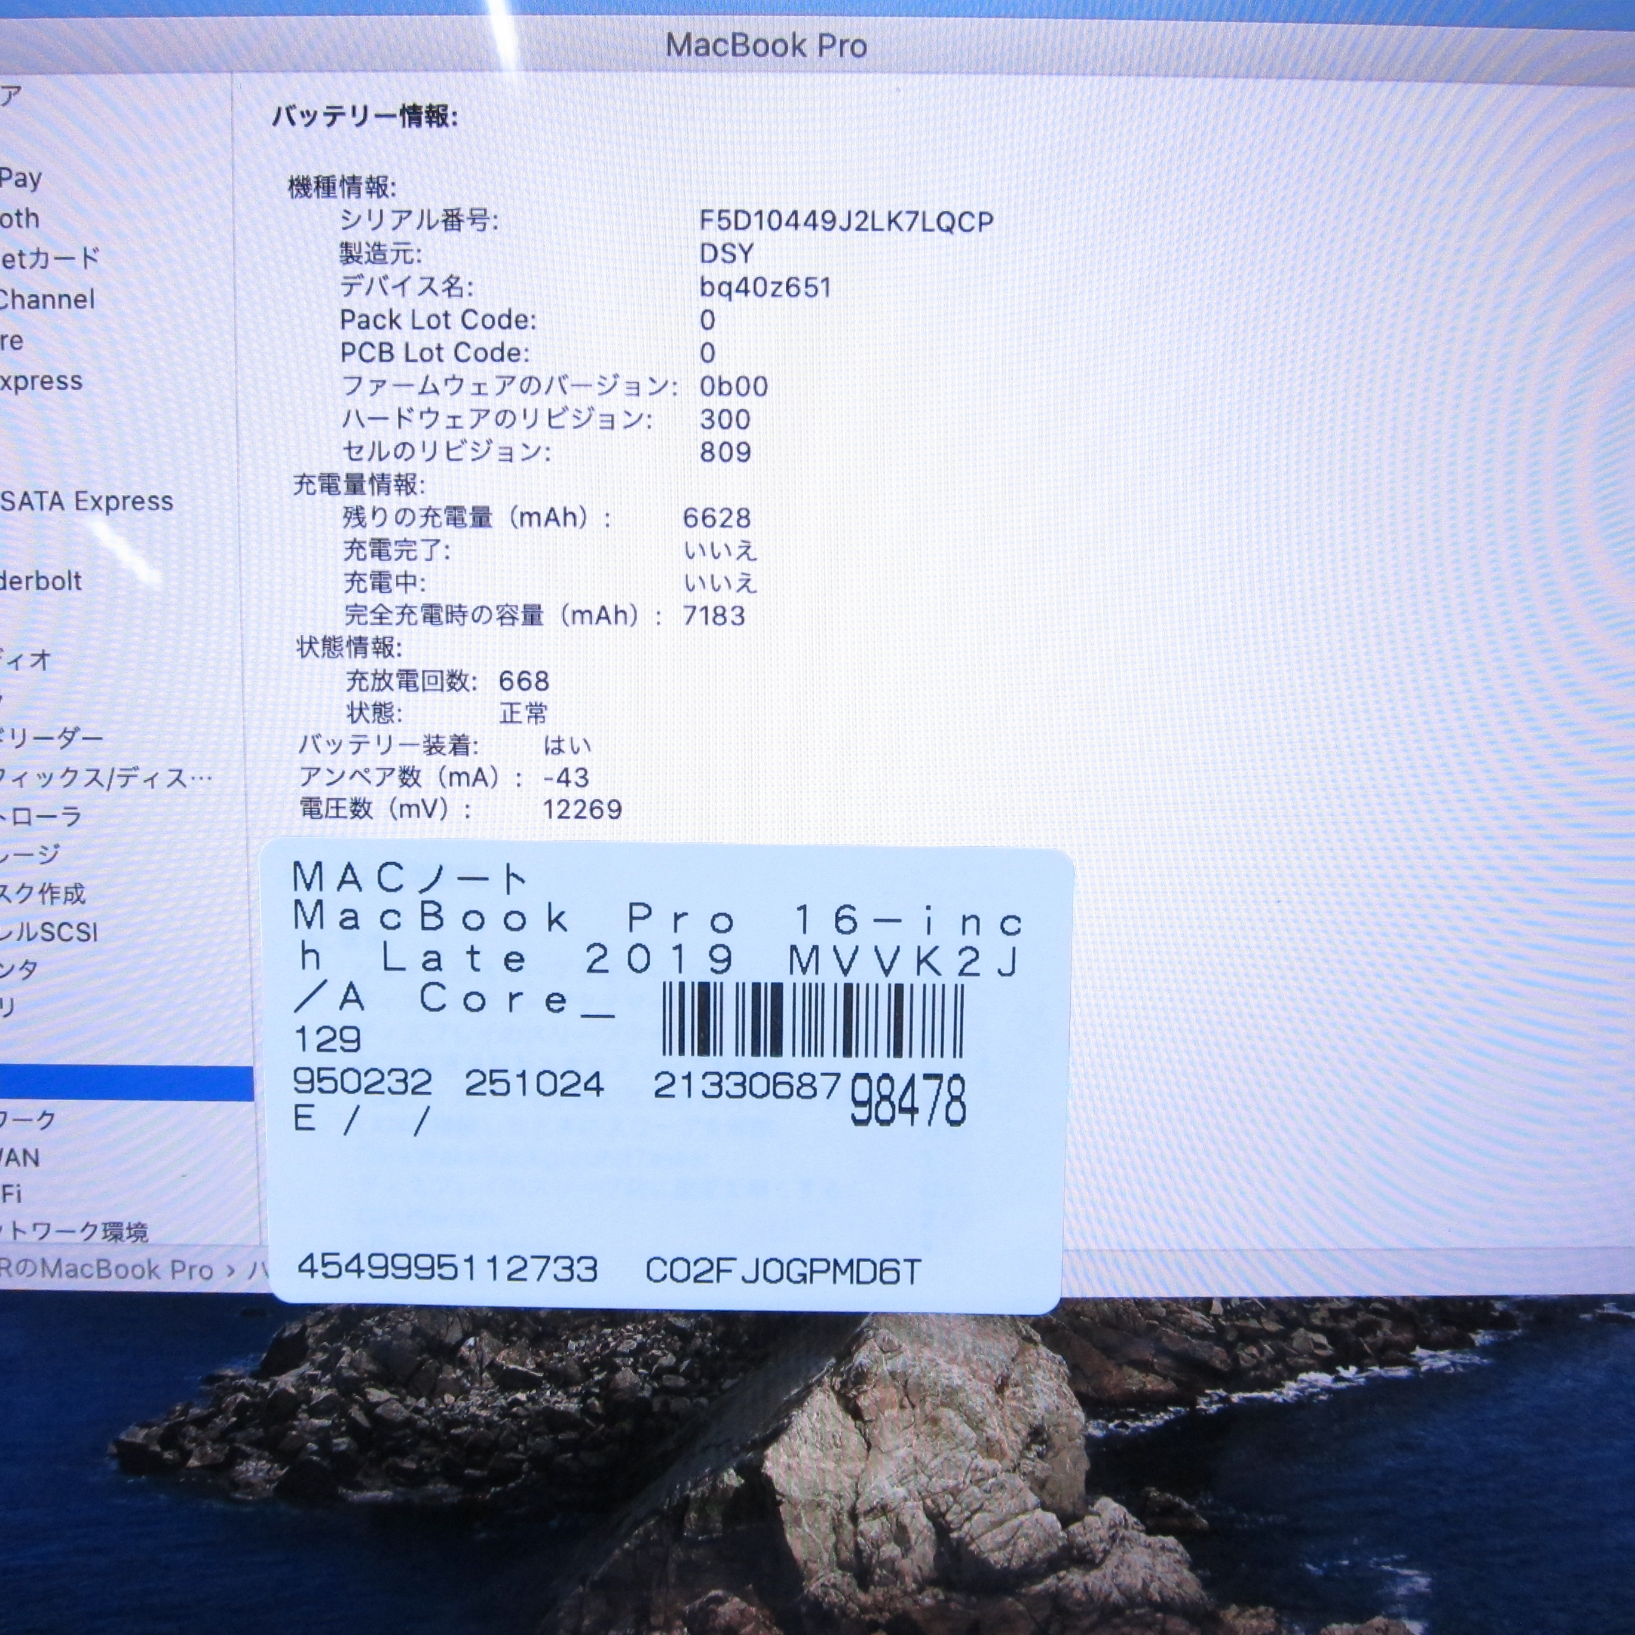1635x1635 pixels.
Task: Select the ストレージ sidebar item
Action: coord(30,855)
